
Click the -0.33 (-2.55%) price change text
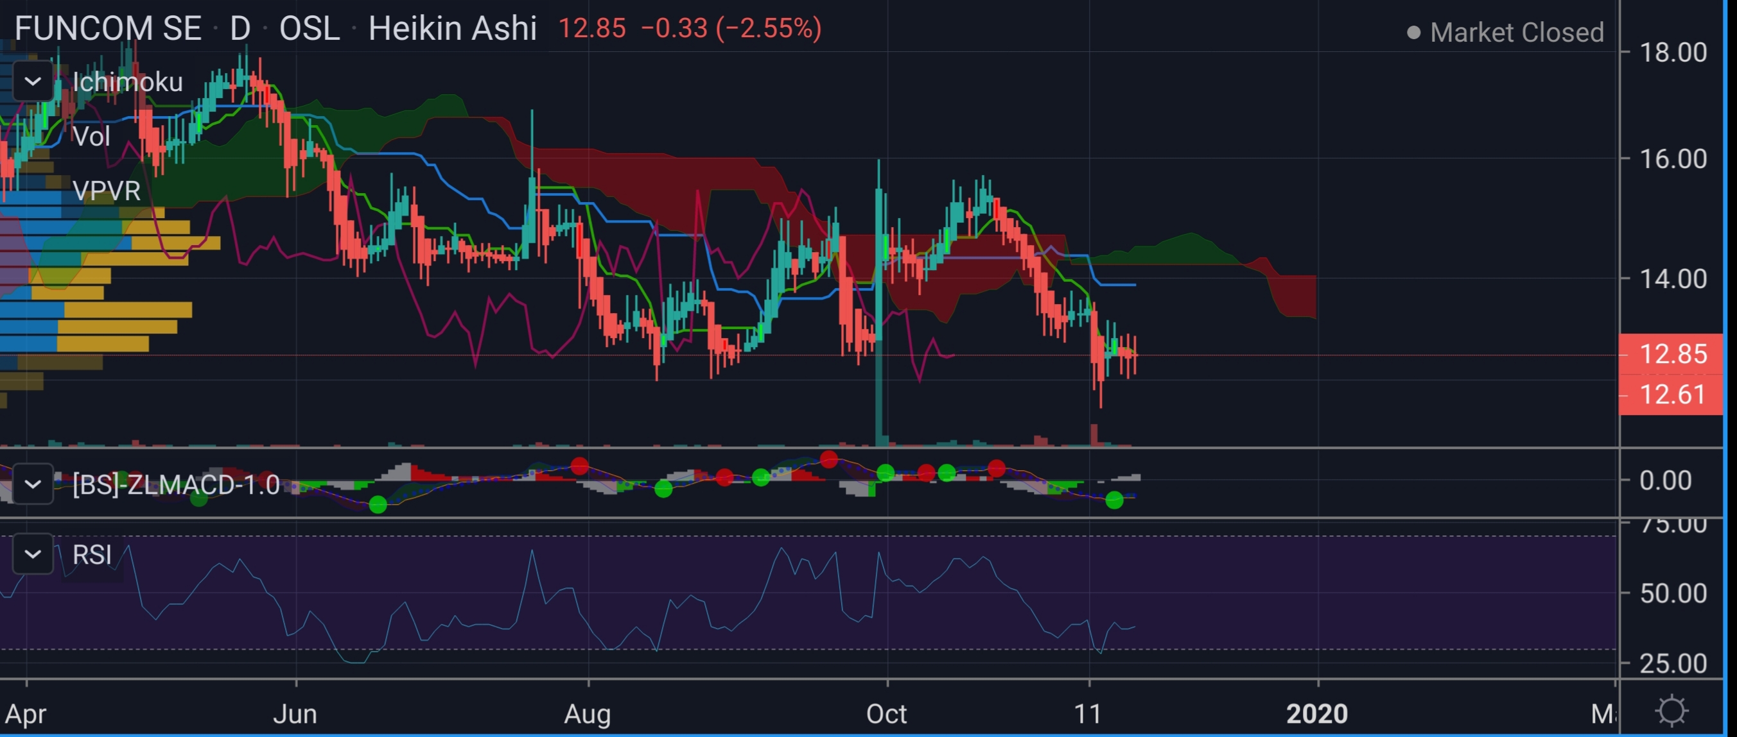pyautogui.click(x=731, y=29)
